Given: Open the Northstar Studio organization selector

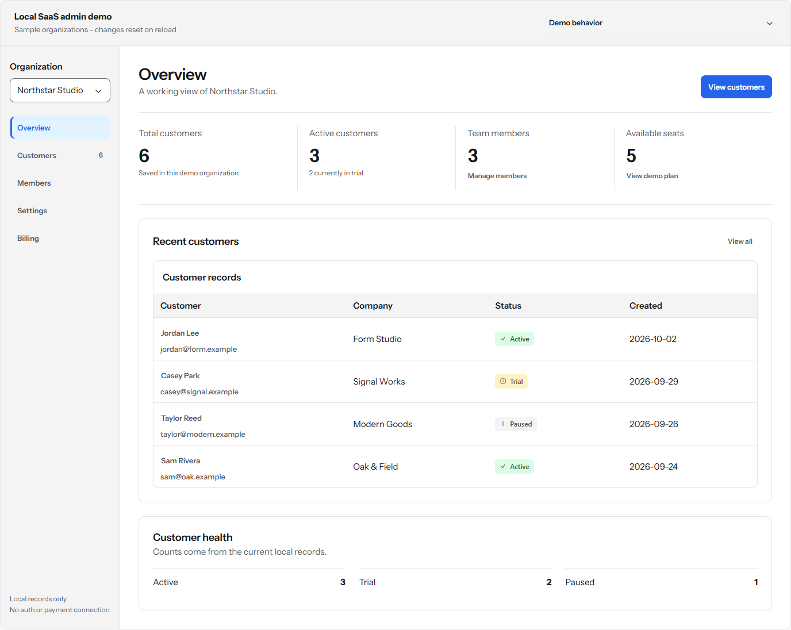Looking at the screenshot, I should pyautogui.click(x=60, y=90).
